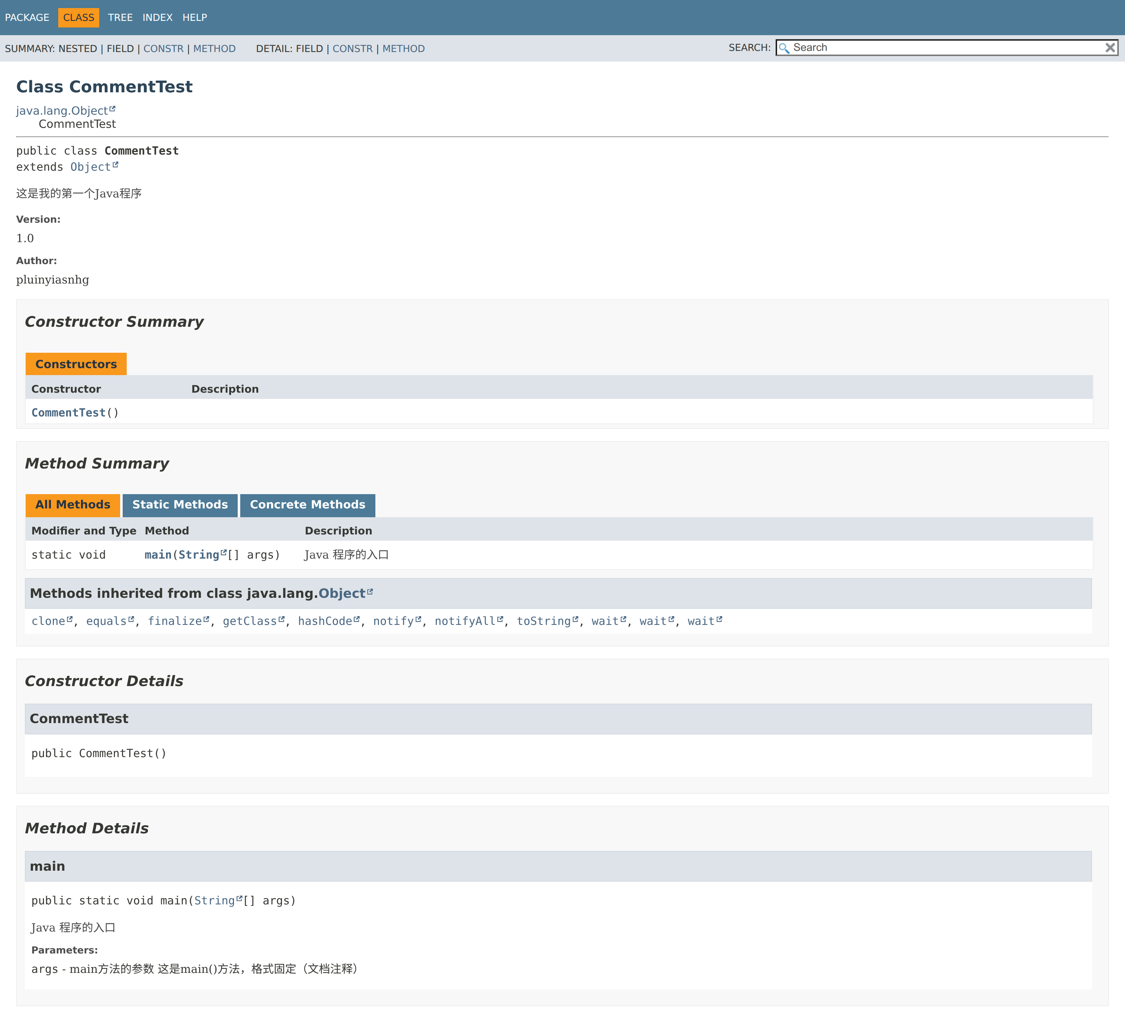Image resolution: width=1125 pixels, height=1026 pixels.
Task: Focus the Search input field
Action: pyautogui.click(x=943, y=48)
